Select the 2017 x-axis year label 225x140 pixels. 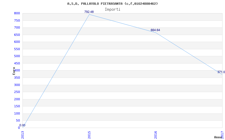[222, 135]
